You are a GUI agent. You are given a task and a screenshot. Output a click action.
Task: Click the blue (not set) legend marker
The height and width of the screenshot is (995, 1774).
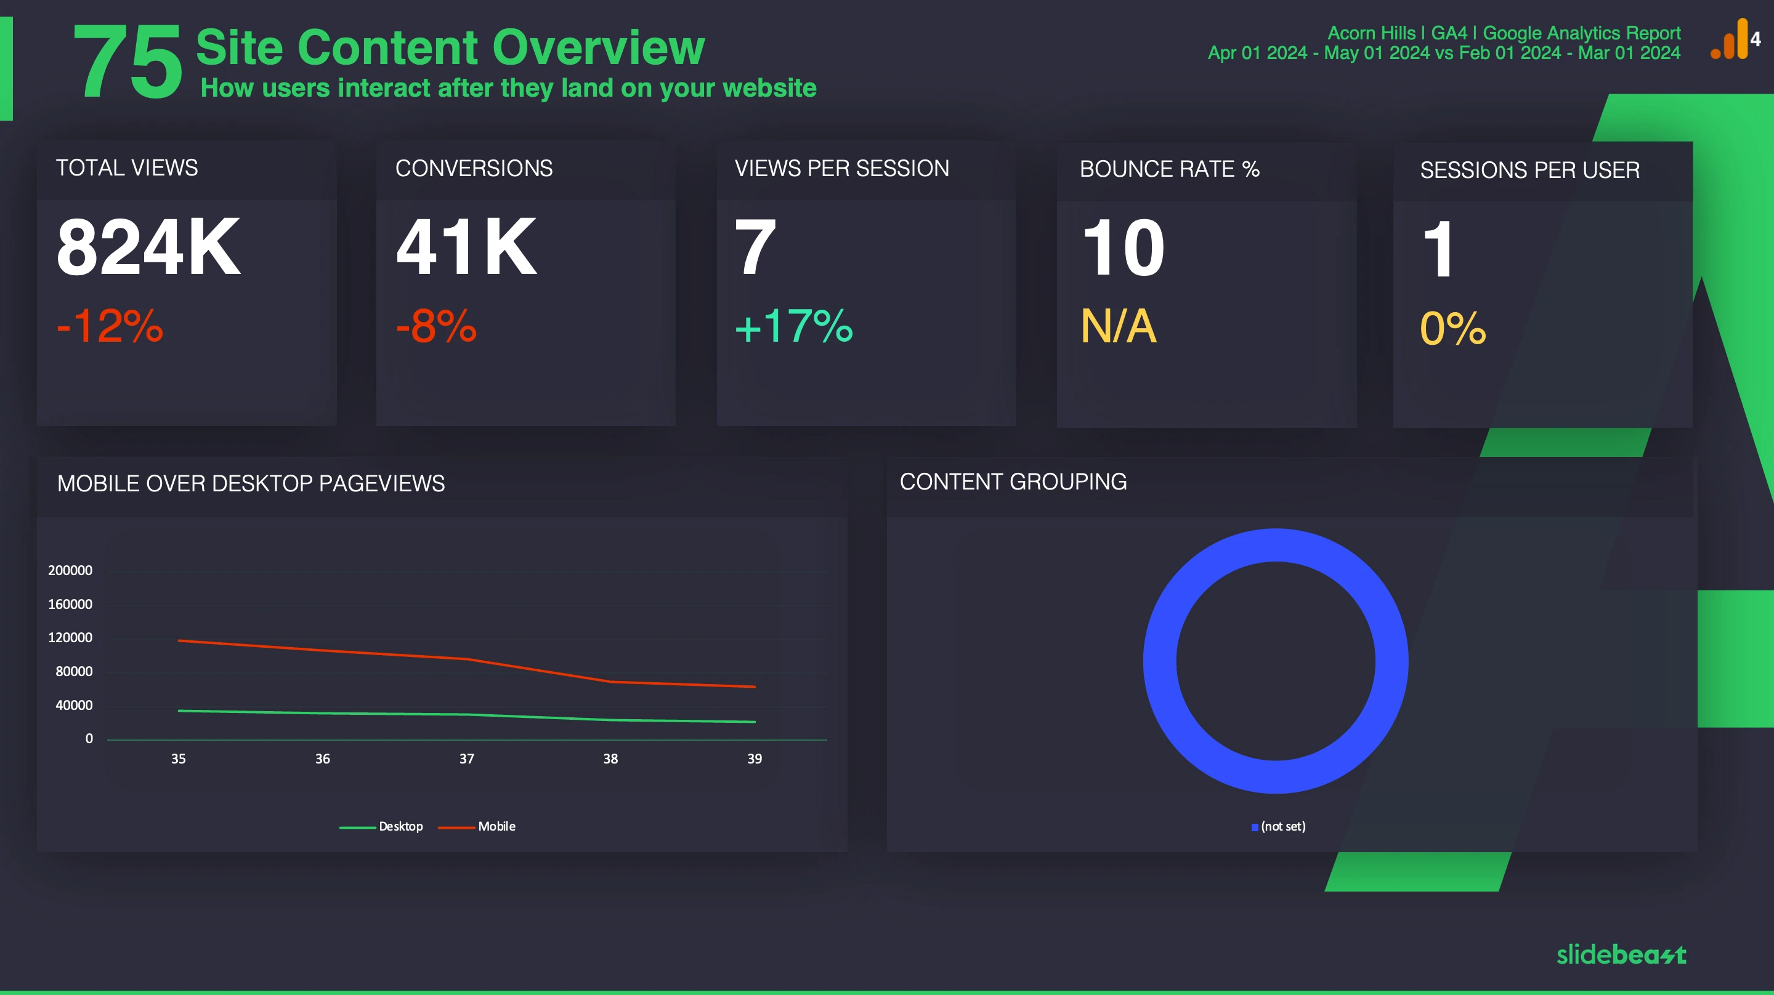1255,827
